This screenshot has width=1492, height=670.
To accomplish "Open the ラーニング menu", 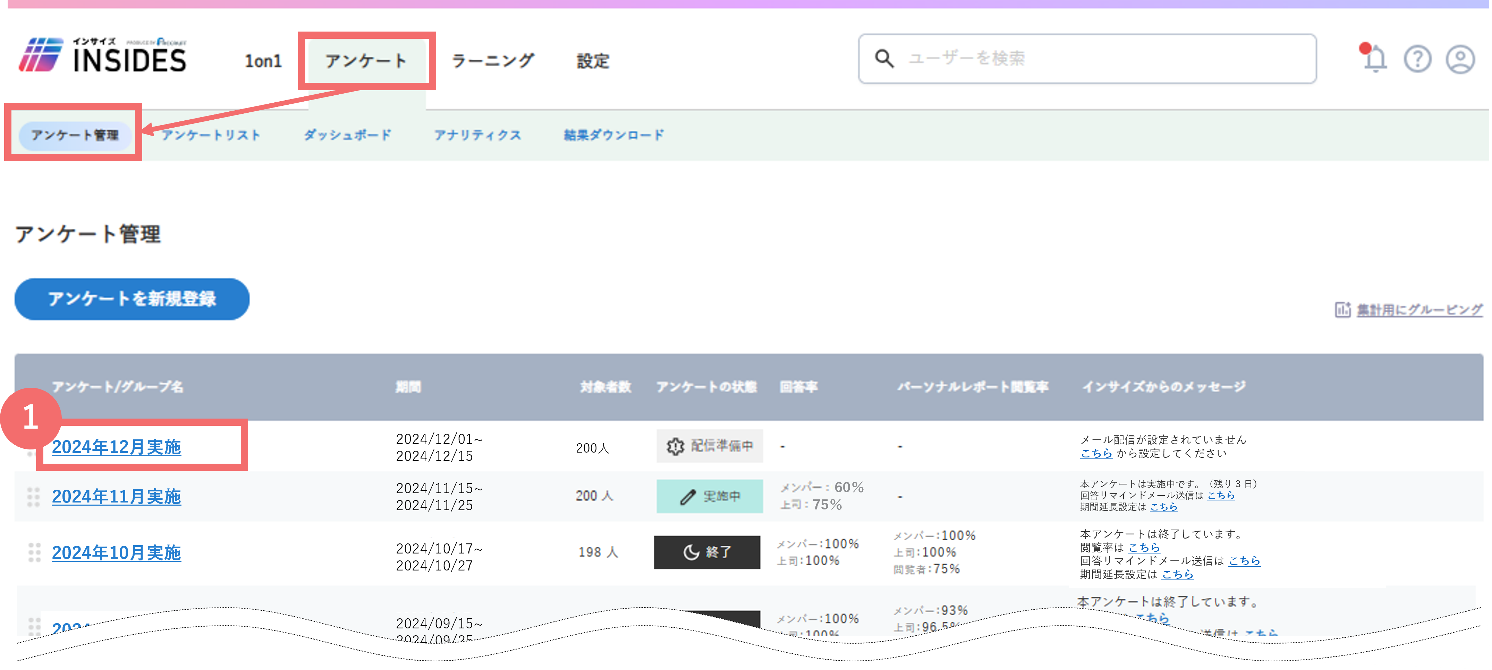I will 492,61.
